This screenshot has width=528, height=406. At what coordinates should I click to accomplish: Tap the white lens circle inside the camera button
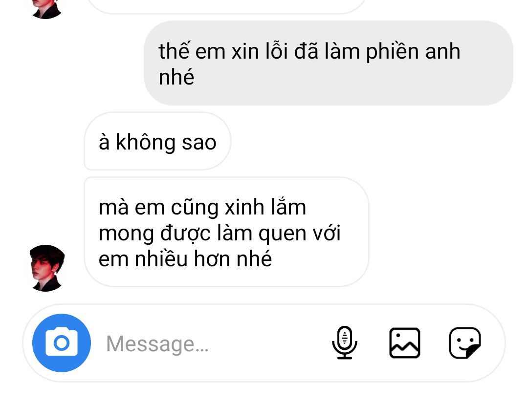click(x=62, y=343)
